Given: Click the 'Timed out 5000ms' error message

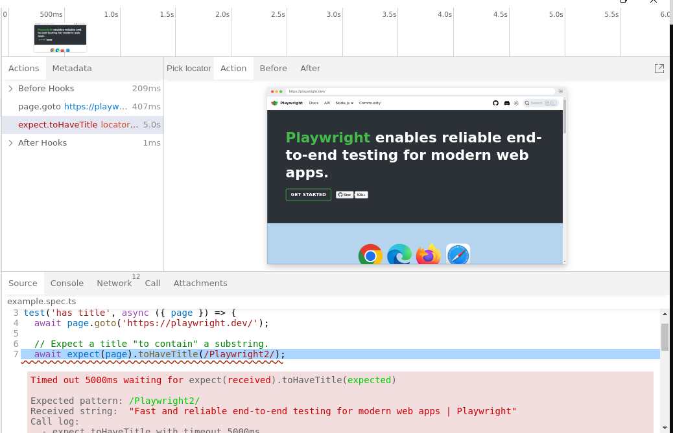Looking at the screenshot, I should tap(213, 381).
